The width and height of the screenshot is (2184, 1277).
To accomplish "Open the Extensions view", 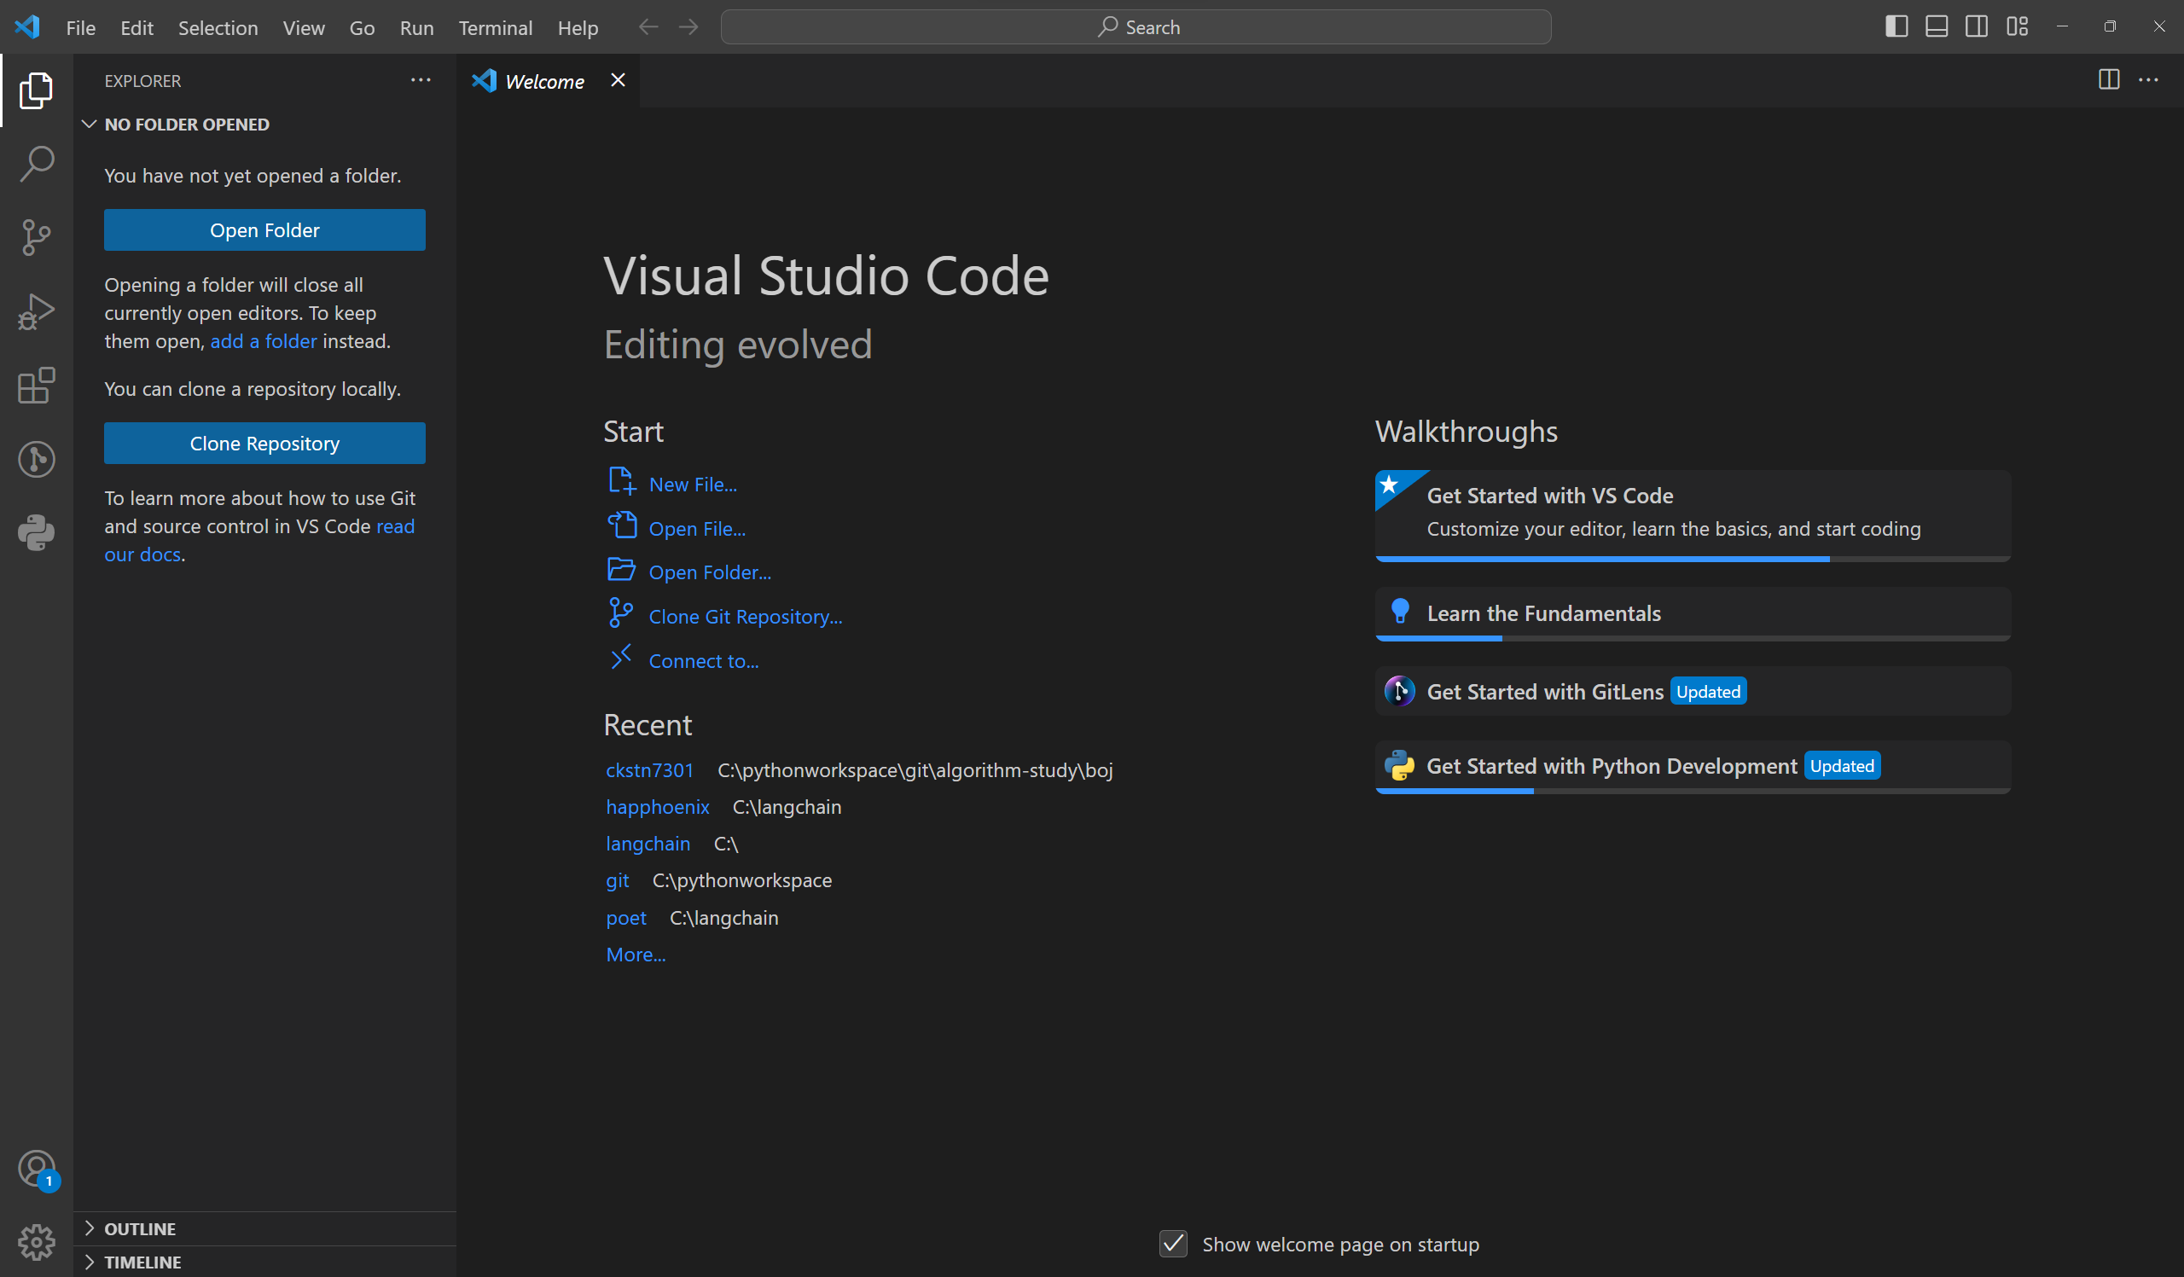I will click(37, 386).
